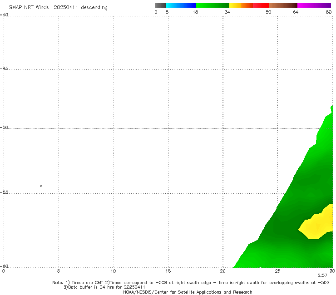This screenshot has height=295, width=336.
Task: Click the blue segment of the color bar
Action: pos(181,5)
